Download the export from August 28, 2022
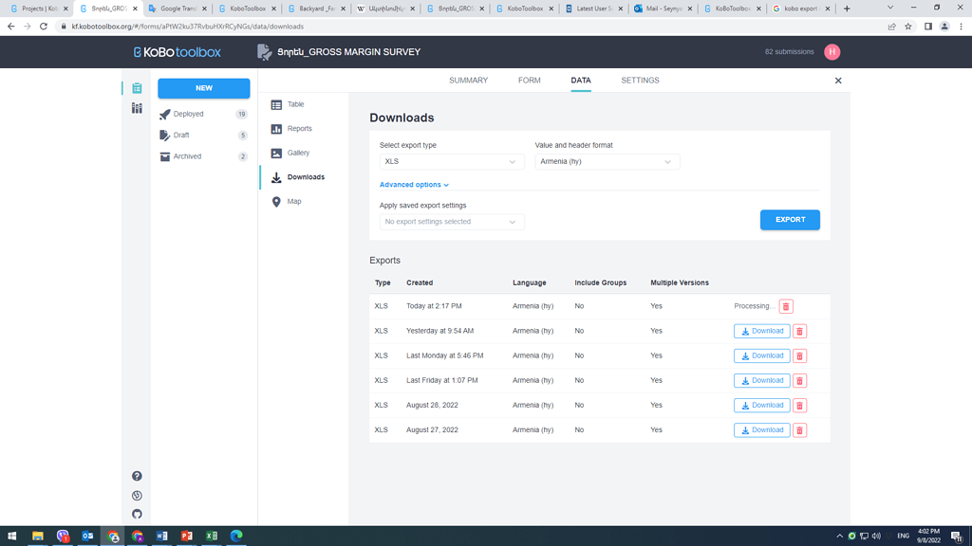 coord(761,405)
